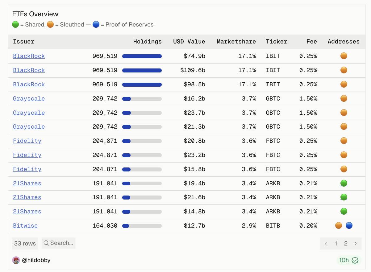Click holdings bar in BlackRock $109.6b row
The height and width of the screenshot is (272, 371).
pos(142,70)
